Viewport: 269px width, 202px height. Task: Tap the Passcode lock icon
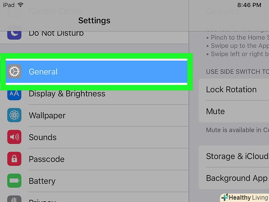pyautogui.click(x=14, y=159)
